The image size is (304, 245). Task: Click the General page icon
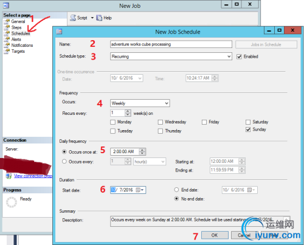pyautogui.click(x=7, y=21)
